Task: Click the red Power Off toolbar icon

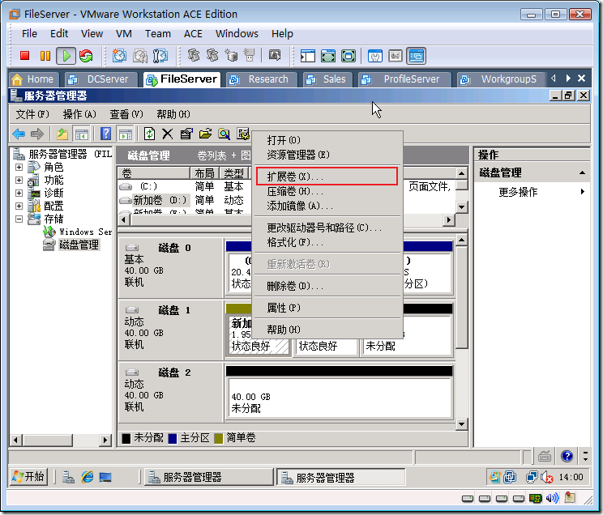Action: (25, 56)
